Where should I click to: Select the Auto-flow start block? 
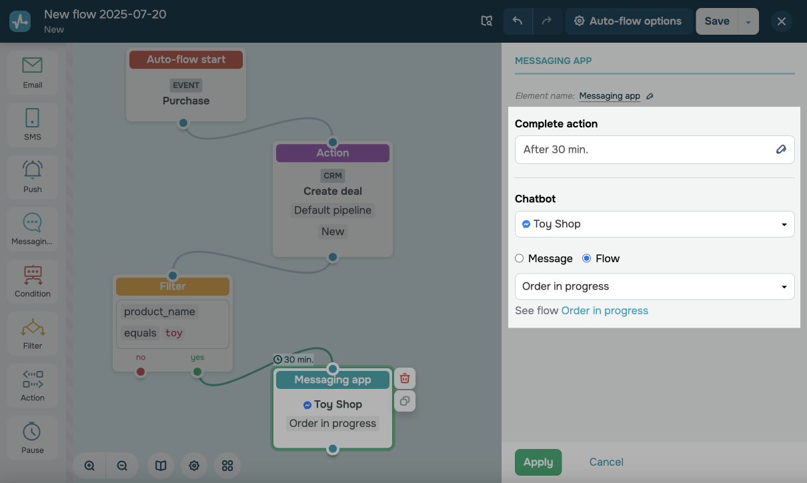point(186,85)
